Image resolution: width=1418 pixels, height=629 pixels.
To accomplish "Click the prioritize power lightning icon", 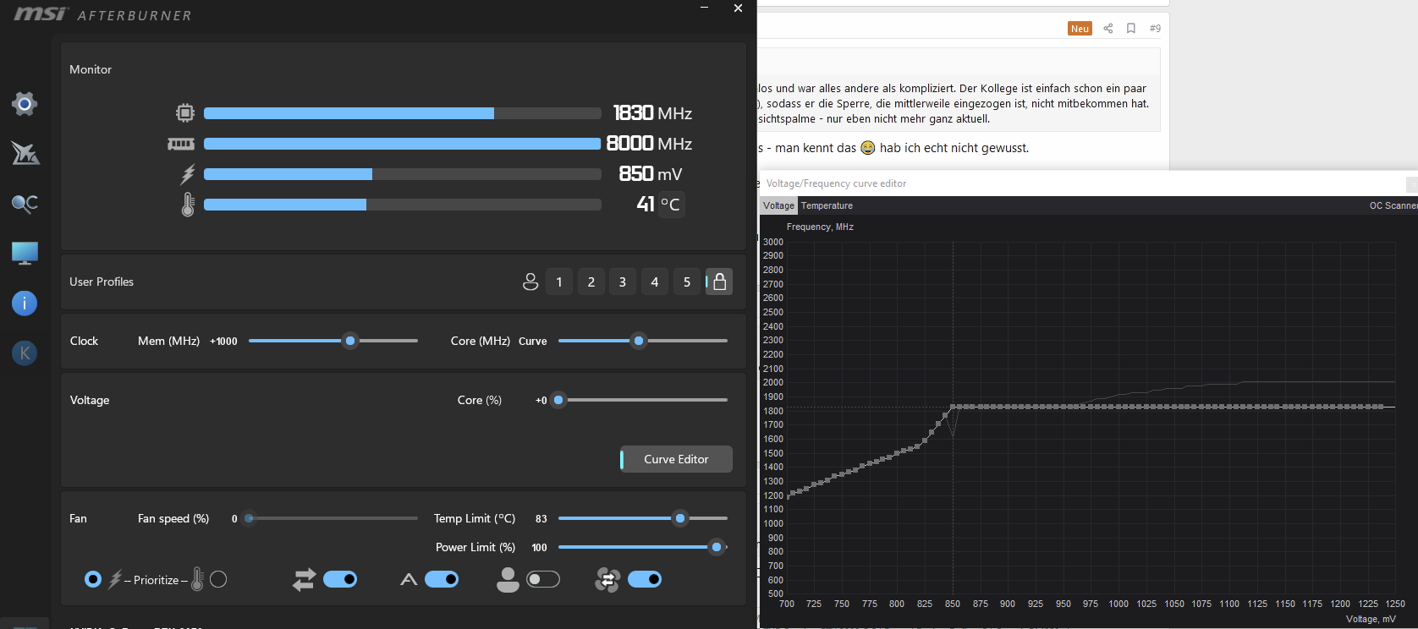I will tap(115, 579).
